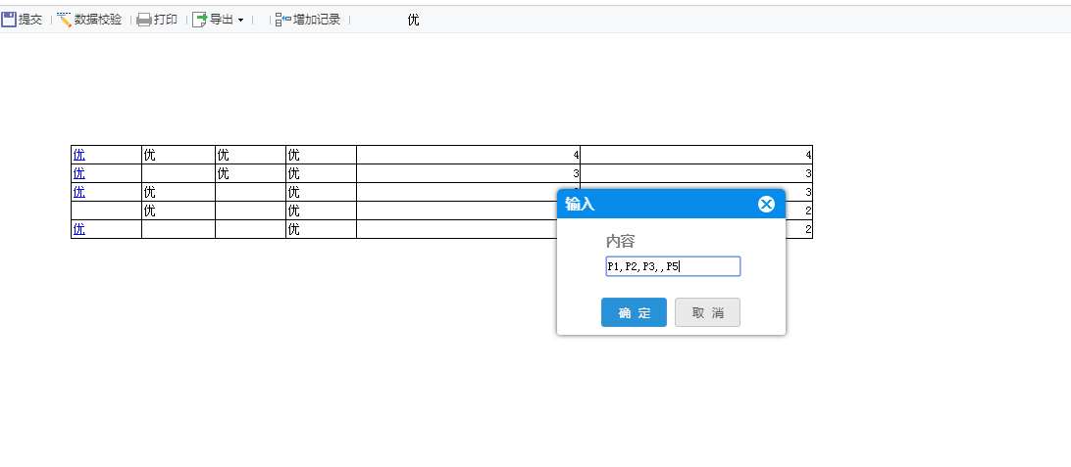
Task: Click the 数据校验 pencil icon
Action: (64, 20)
